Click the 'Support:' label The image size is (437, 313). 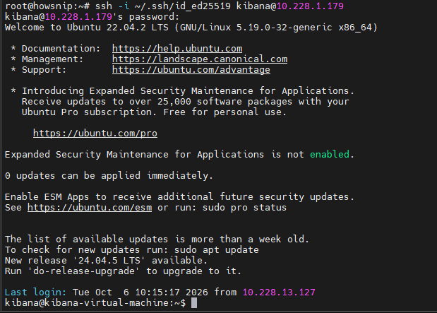44,70
